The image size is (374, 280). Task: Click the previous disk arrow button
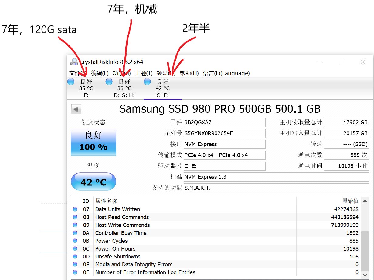click(x=76, y=109)
